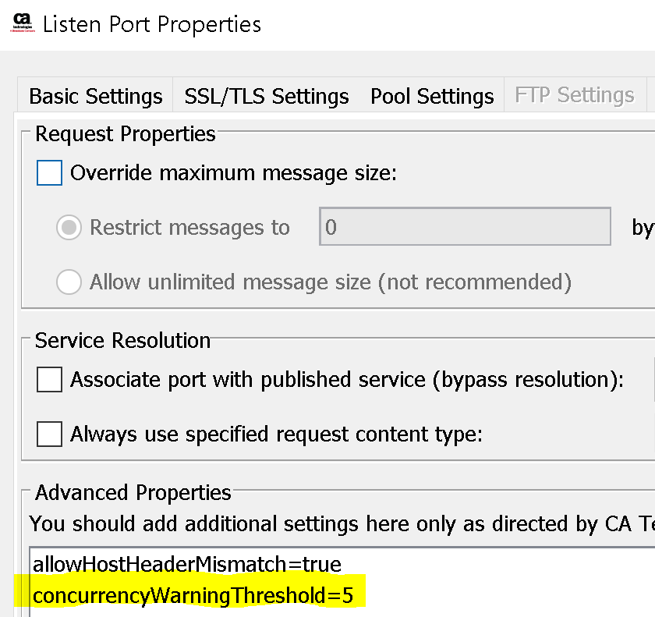
Task: Click the bytes unit label beside size field
Action: [643, 227]
